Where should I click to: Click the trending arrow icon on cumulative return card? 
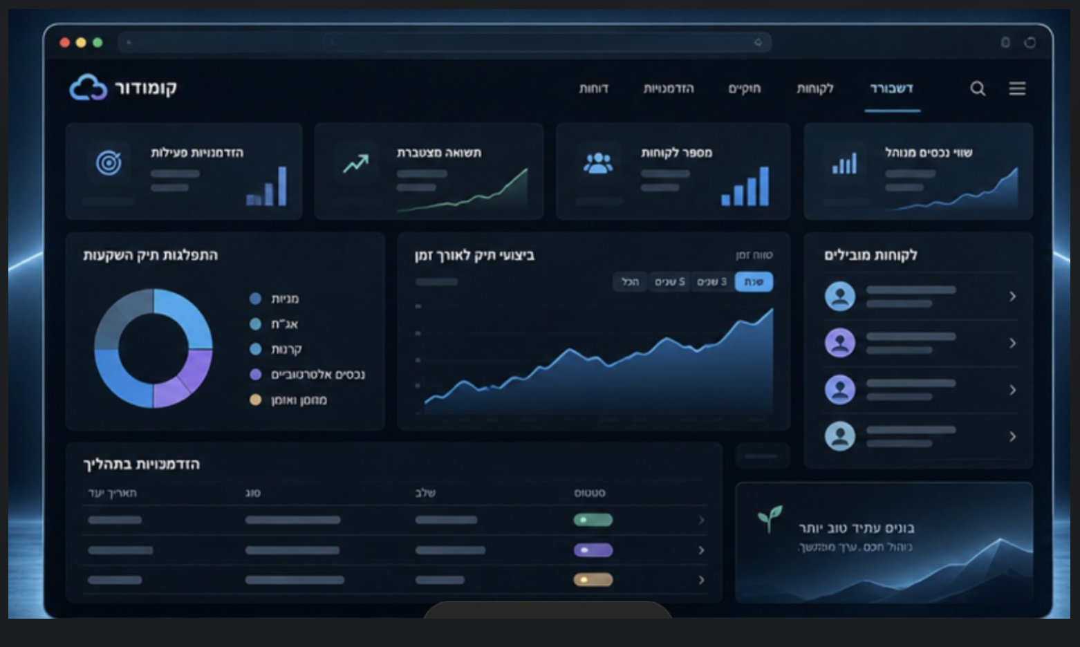pyautogui.click(x=356, y=164)
